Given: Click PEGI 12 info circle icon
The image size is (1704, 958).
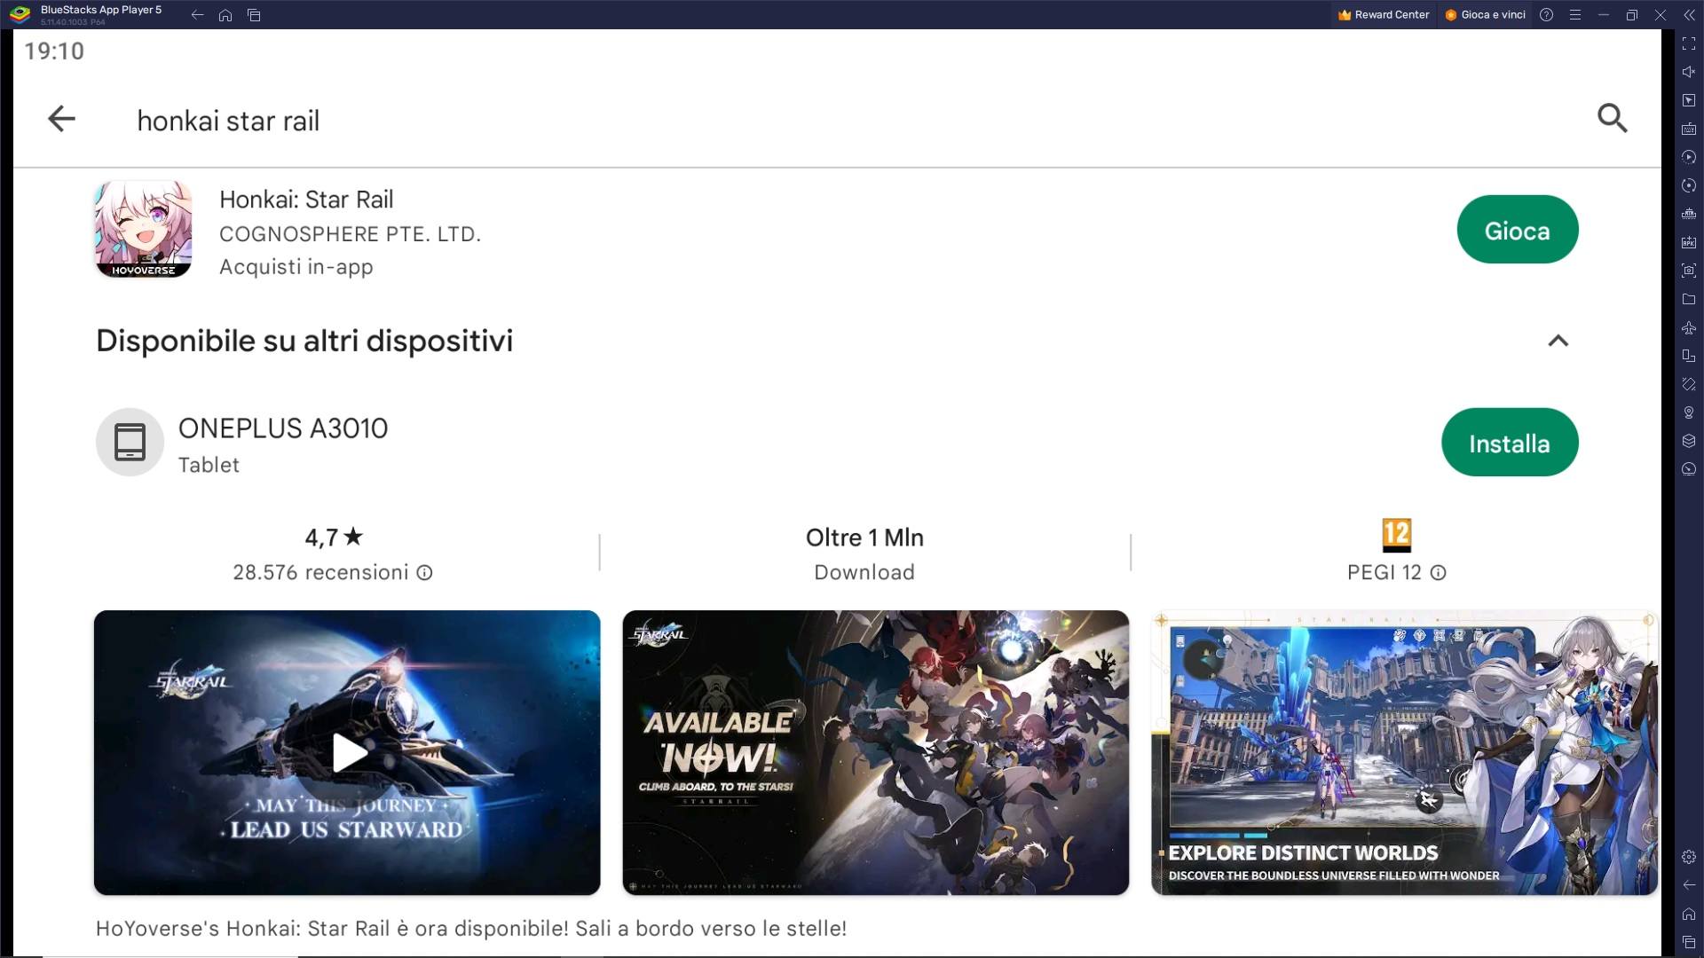Looking at the screenshot, I should [1438, 573].
